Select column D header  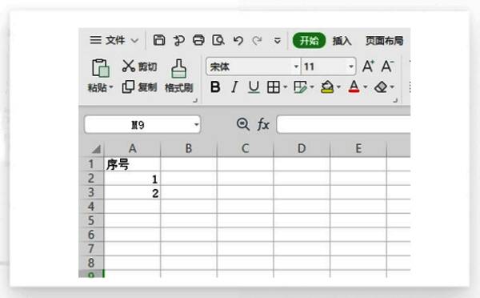(x=302, y=149)
